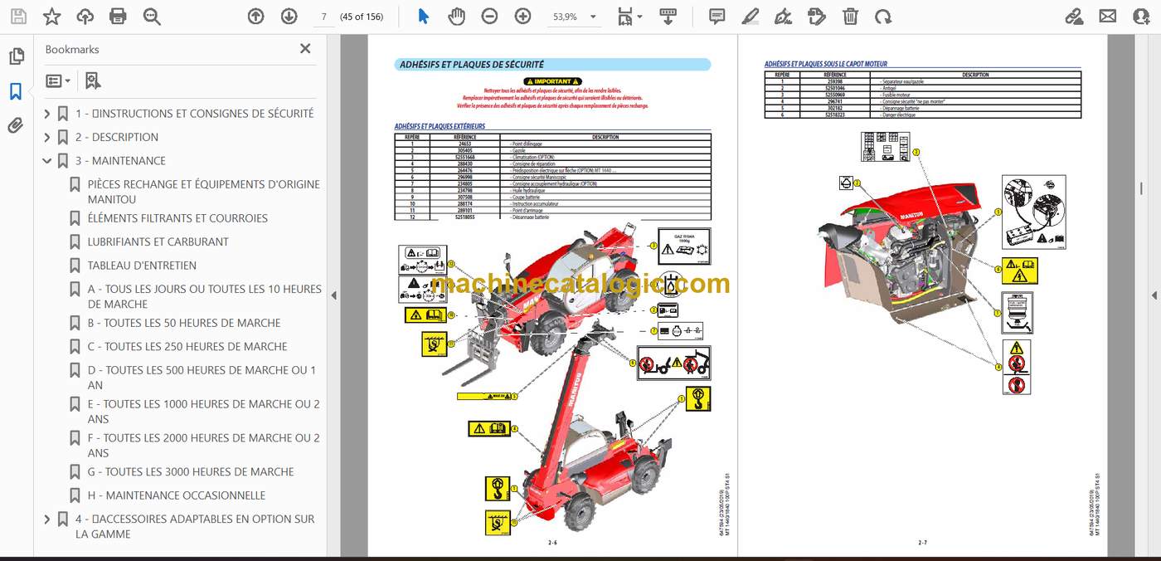
Task: Toggle the page thumbnails panel icon
Action: click(x=16, y=56)
